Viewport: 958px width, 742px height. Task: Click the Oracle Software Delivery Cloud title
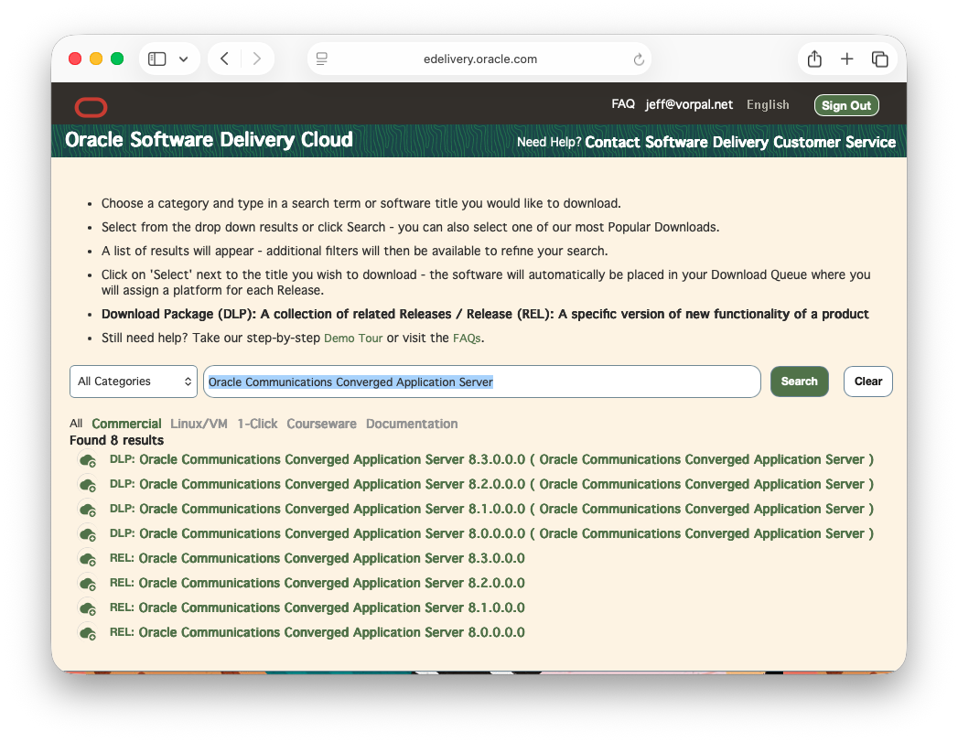pyautogui.click(x=209, y=140)
